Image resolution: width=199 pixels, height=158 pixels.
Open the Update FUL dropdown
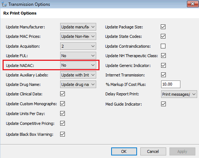click(x=78, y=56)
